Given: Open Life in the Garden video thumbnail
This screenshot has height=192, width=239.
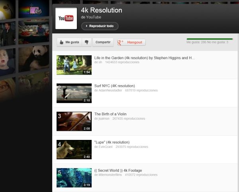Looking at the screenshot, I should click(x=74, y=65).
